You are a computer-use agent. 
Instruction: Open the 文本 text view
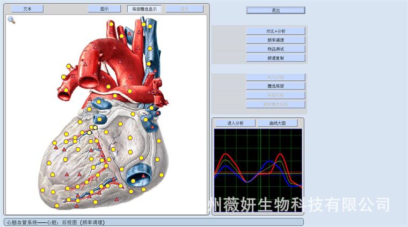pos(27,9)
